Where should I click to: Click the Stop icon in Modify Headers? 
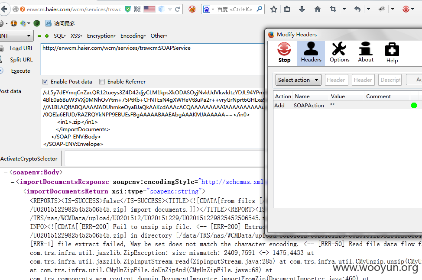284,53
